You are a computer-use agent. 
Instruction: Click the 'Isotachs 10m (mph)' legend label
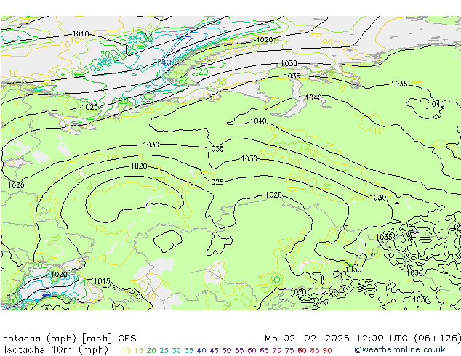(x=57, y=350)
